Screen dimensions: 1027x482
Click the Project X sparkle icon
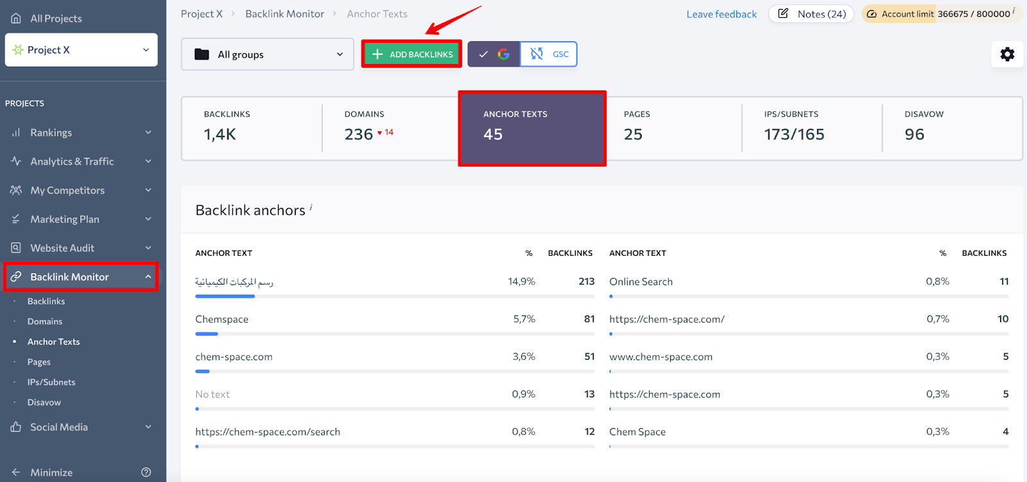18,50
